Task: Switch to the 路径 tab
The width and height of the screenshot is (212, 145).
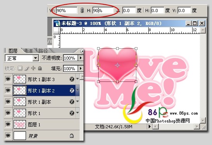Action: 43,51
